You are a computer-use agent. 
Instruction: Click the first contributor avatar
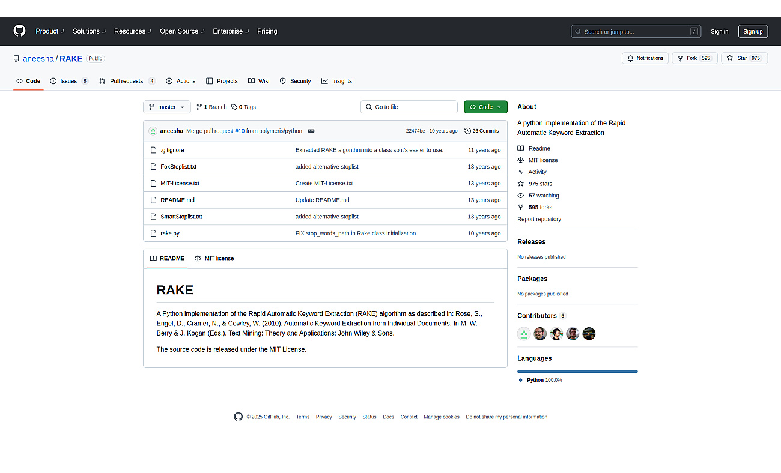click(x=524, y=334)
